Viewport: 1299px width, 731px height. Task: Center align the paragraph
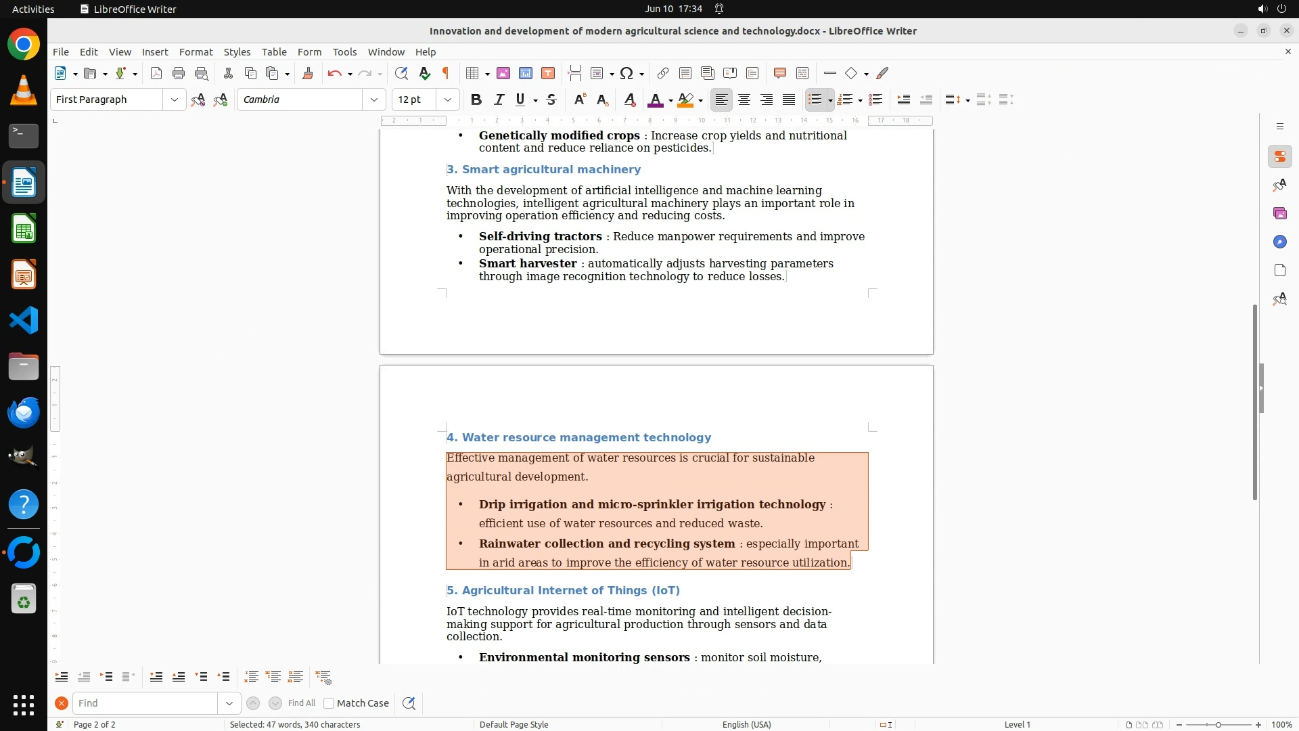point(744,99)
